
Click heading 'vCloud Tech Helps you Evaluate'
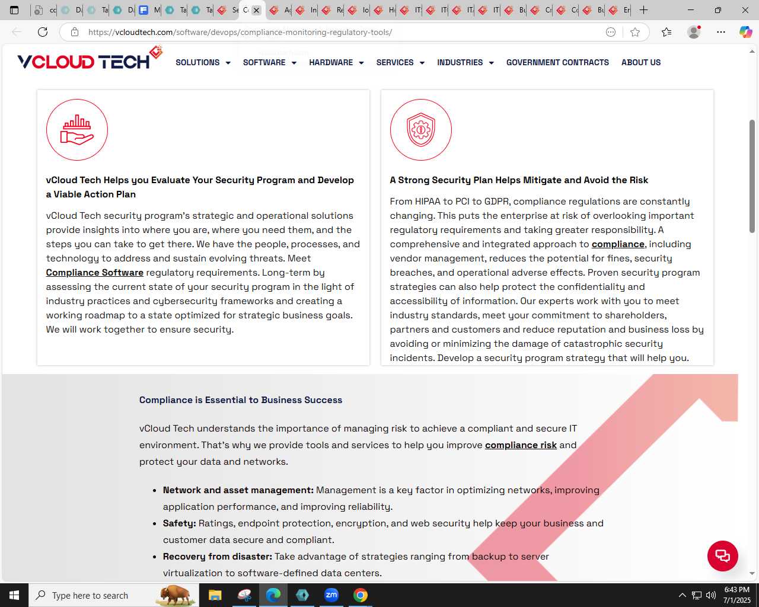(200, 187)
